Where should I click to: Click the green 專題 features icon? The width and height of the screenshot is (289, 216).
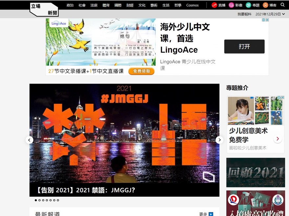click(248, 5)
